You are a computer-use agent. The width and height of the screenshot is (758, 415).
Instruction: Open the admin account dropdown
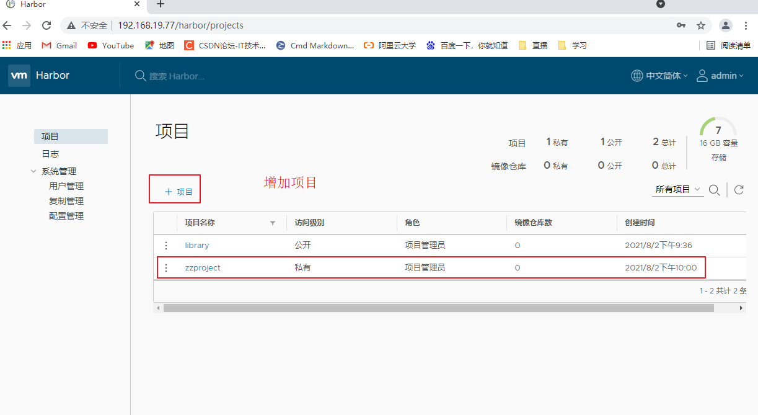(727, 76)
